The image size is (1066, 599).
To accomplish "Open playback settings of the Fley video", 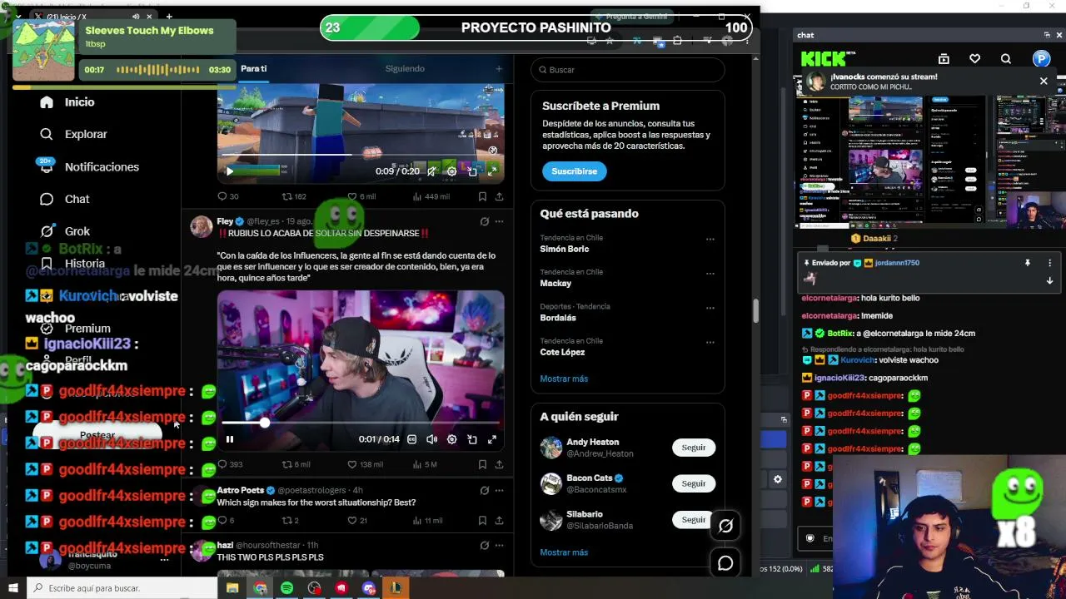I will pos(451,439).
